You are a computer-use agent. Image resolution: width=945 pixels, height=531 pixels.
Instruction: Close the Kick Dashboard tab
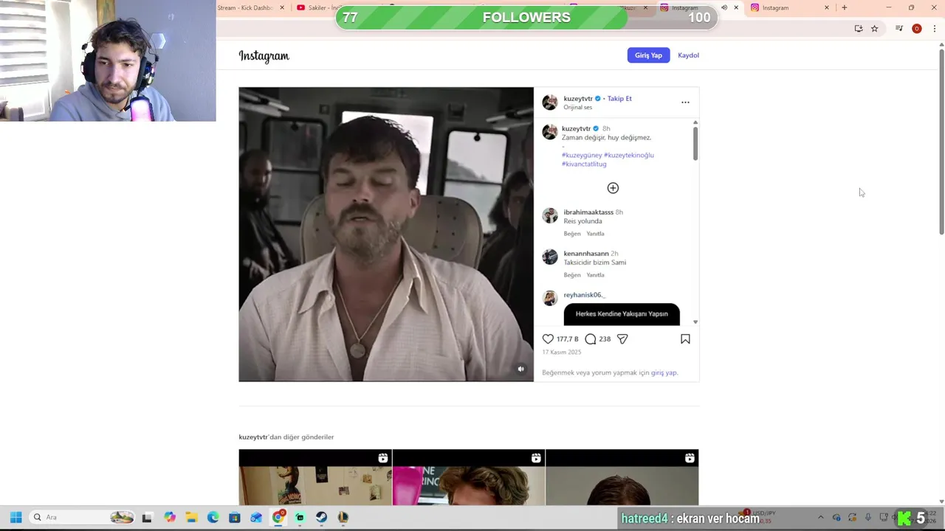point(282,8)
